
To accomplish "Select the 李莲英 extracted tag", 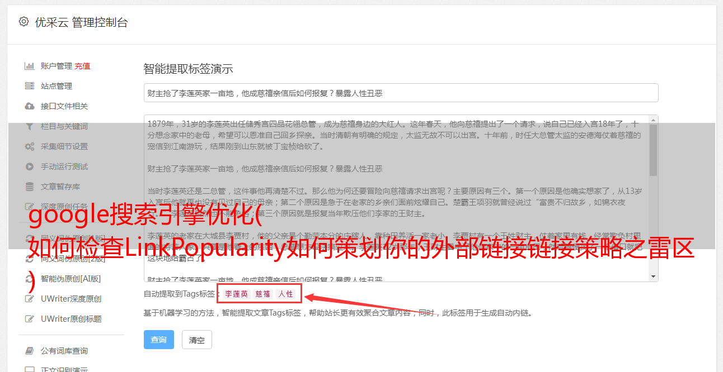I will pos(236,294).
